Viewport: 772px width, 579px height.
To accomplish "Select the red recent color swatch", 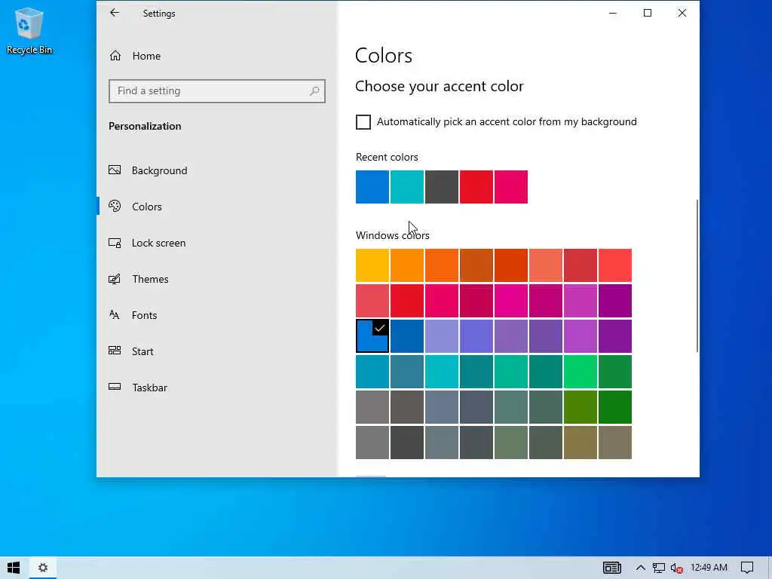I will 476,187.
